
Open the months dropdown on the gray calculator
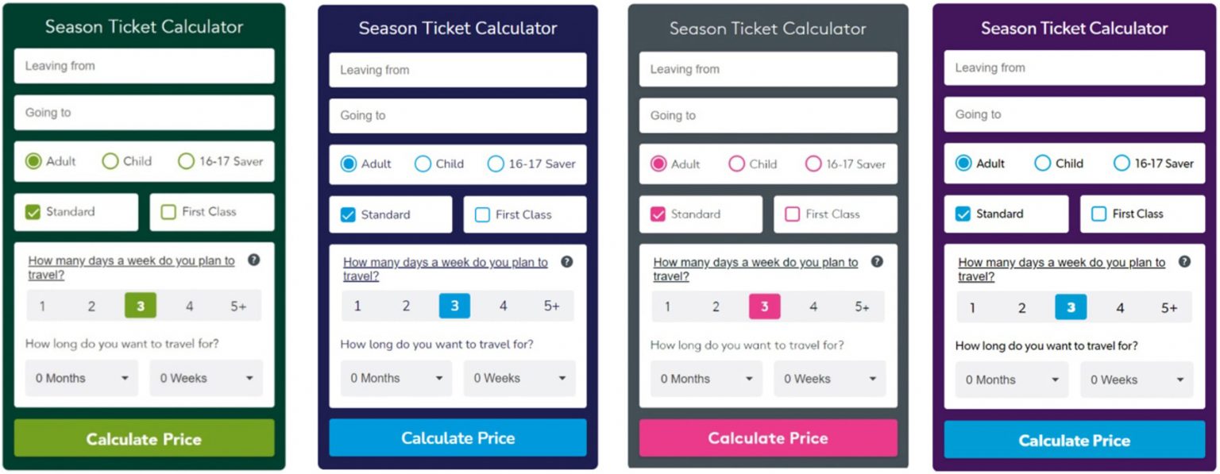coord(705,379)
